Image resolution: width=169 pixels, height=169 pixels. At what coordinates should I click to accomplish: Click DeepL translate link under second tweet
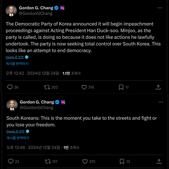(16, 131)
